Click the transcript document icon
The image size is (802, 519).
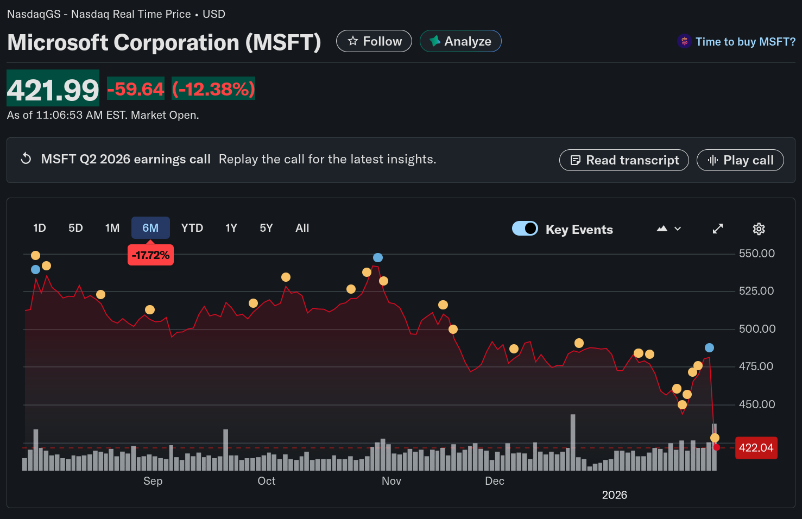tap(576, 160)
